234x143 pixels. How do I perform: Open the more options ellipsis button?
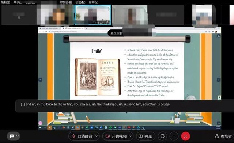coord(174,136)
